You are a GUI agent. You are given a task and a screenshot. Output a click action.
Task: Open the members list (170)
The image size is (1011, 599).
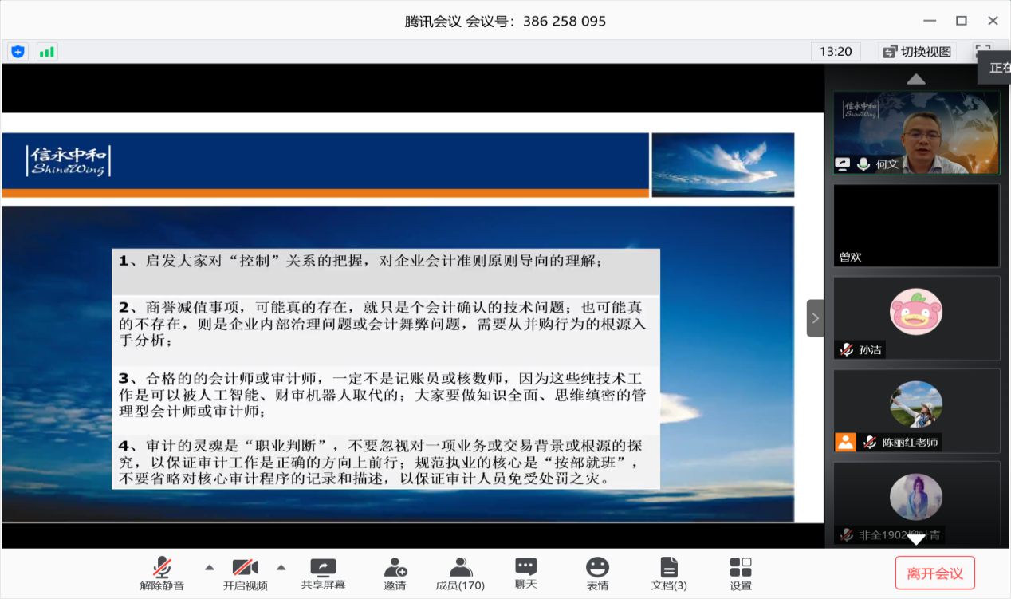tap(460, 573)
